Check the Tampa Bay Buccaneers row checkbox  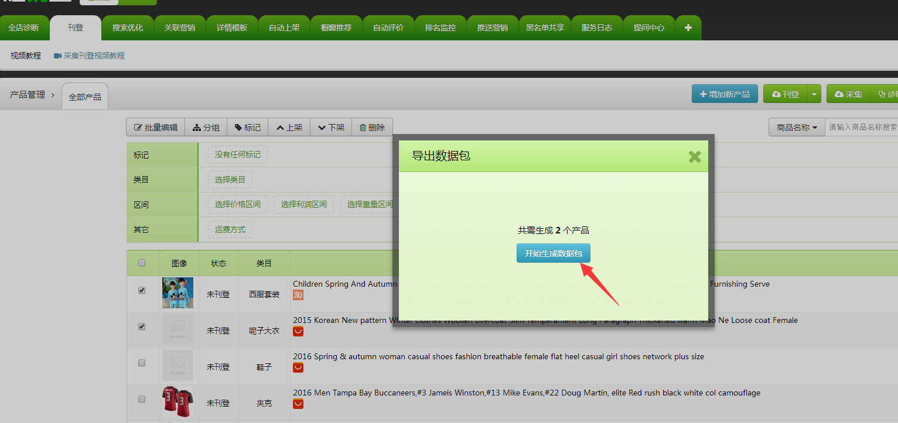(142, 399)
